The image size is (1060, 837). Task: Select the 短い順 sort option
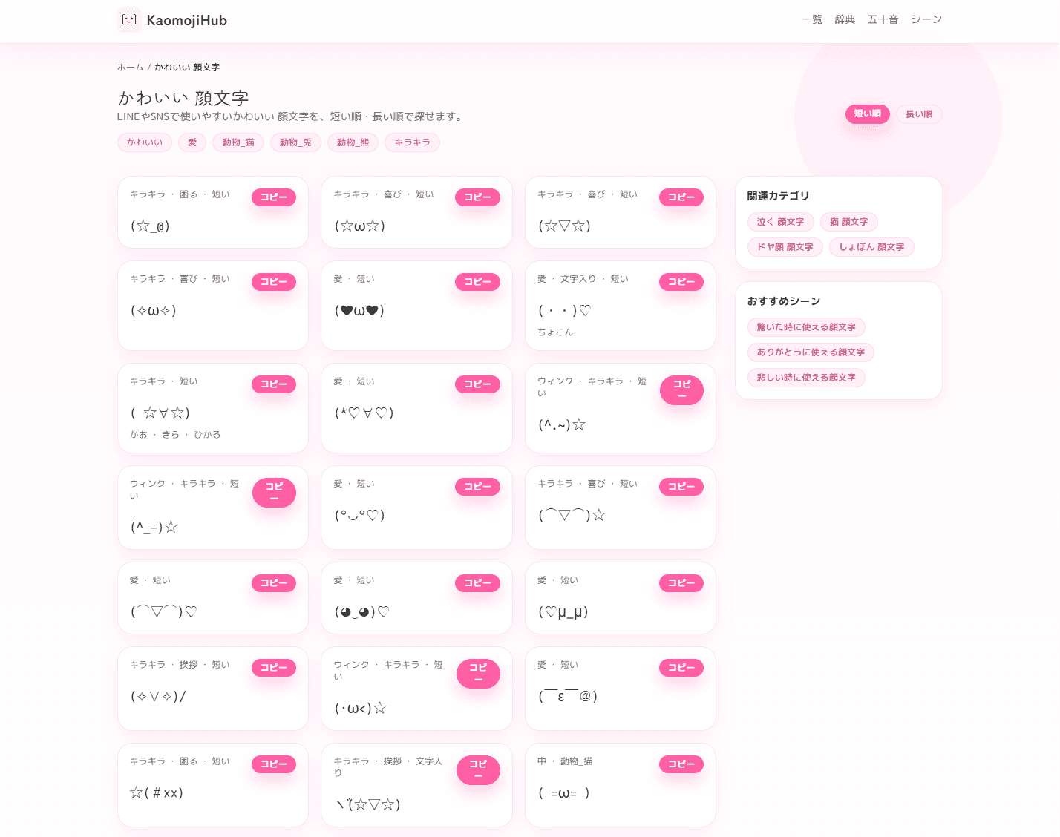pyautogui.click(x=867, y=114)
